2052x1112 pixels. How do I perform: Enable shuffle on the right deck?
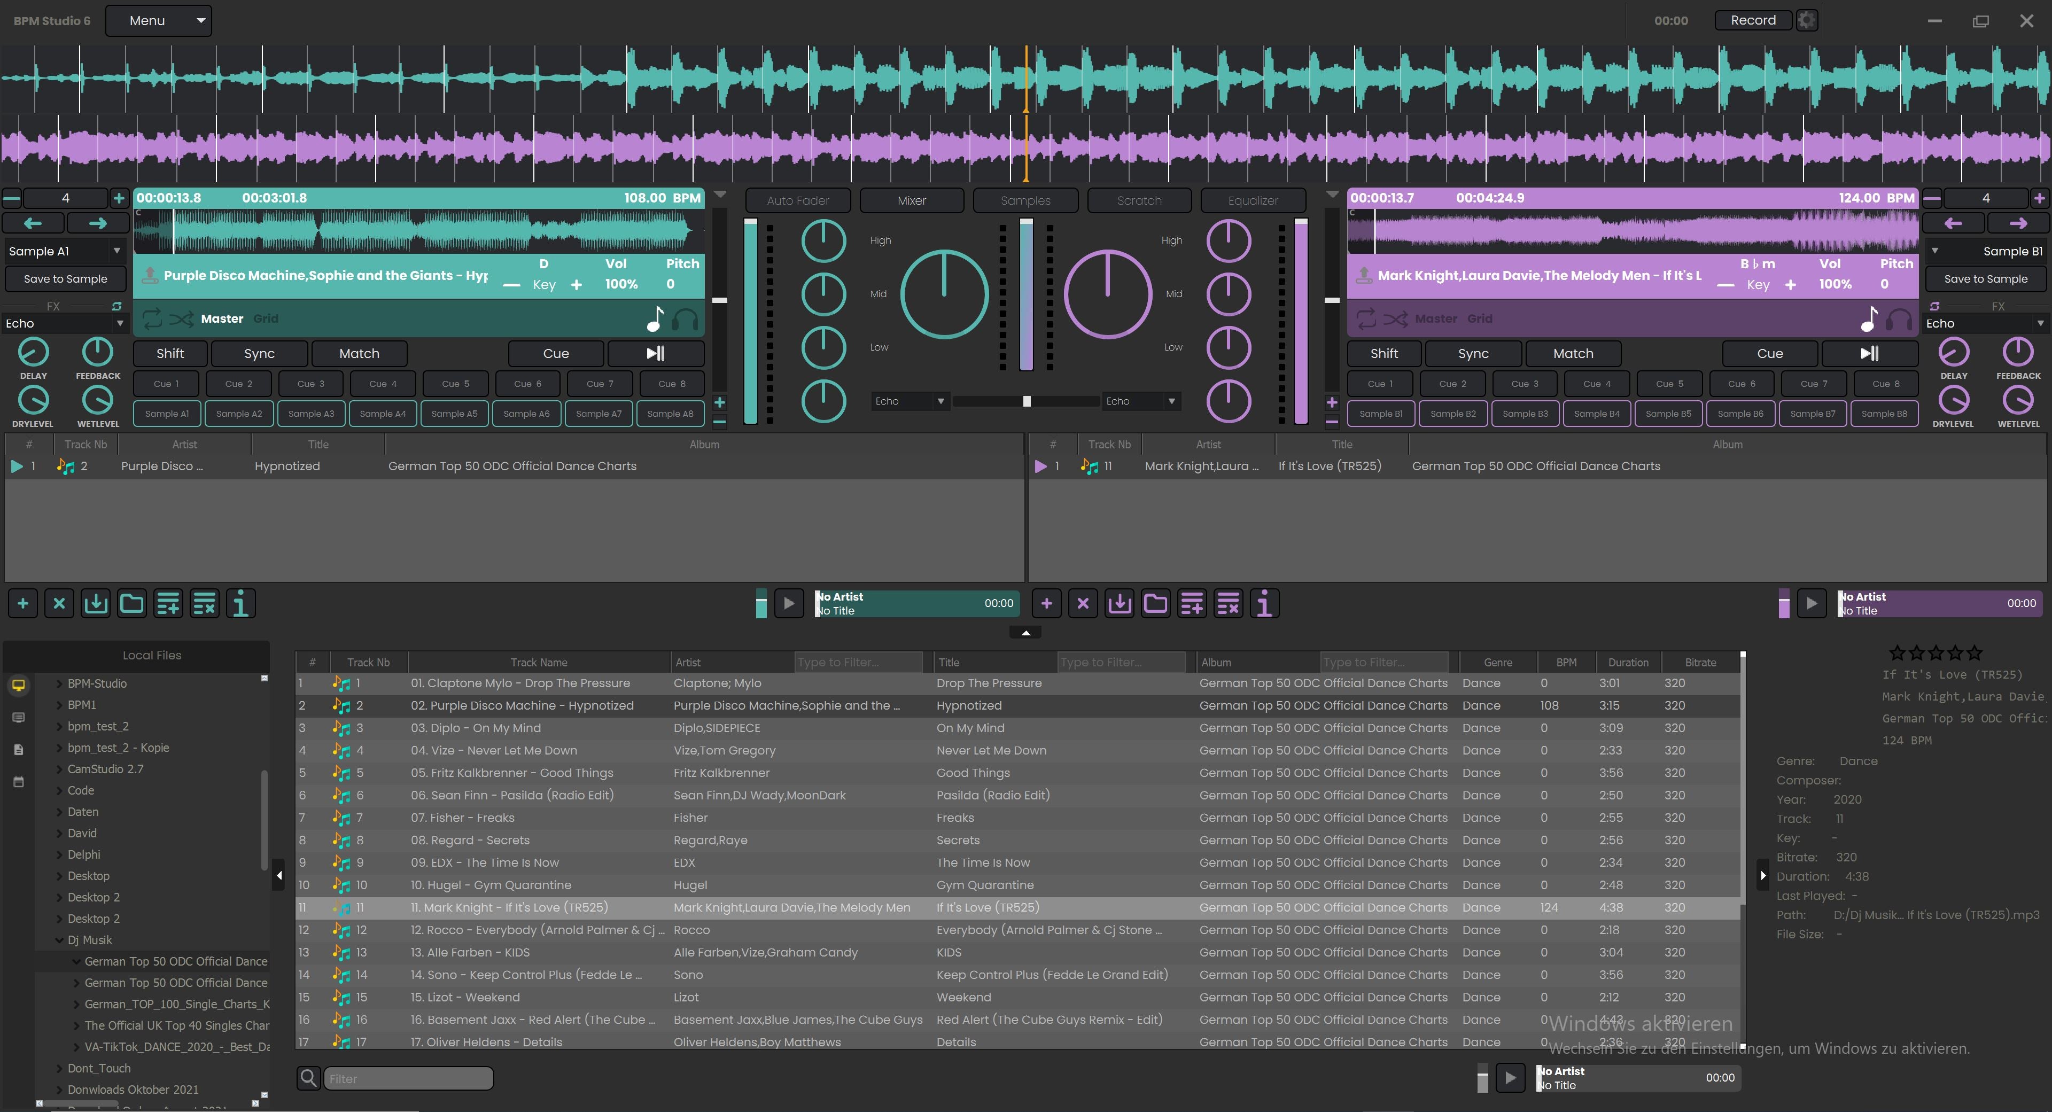coord(1396,318)
